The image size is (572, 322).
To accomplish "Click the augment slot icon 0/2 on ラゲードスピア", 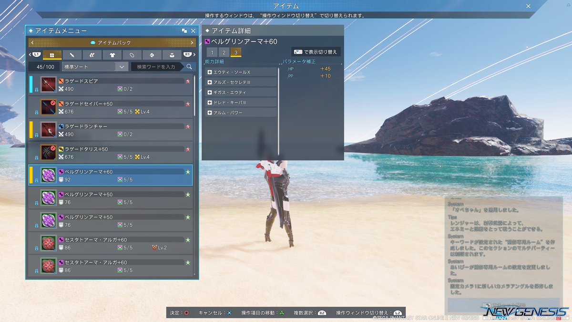I will coord(120,89).
